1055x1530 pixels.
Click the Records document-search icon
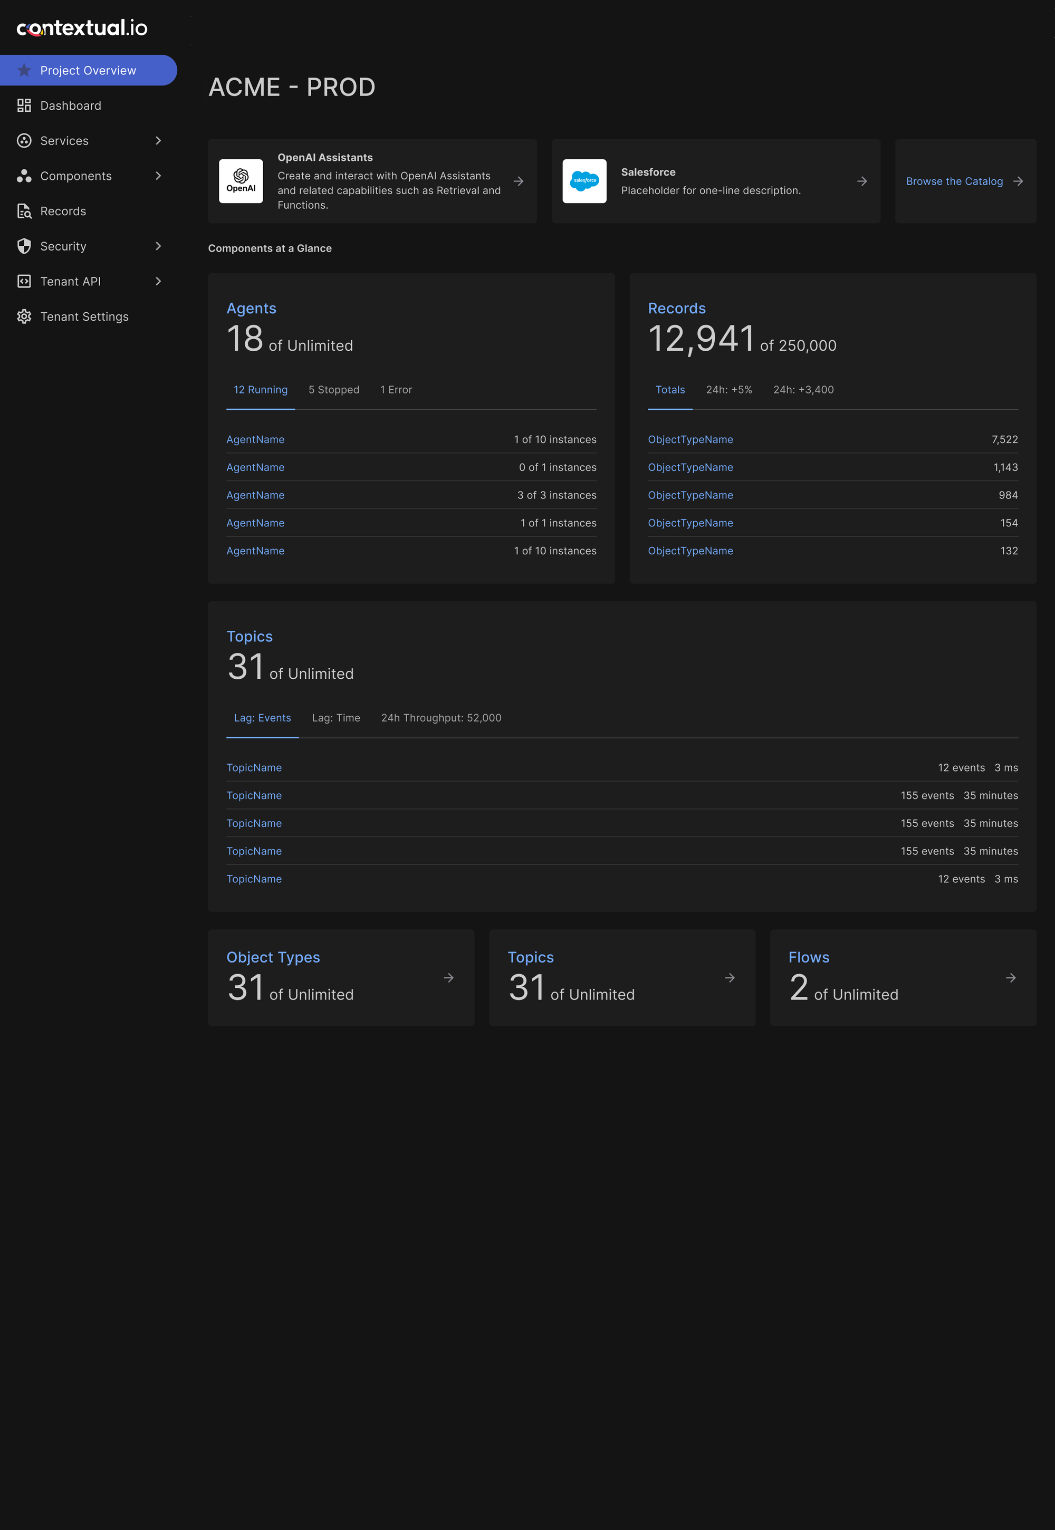24,211
